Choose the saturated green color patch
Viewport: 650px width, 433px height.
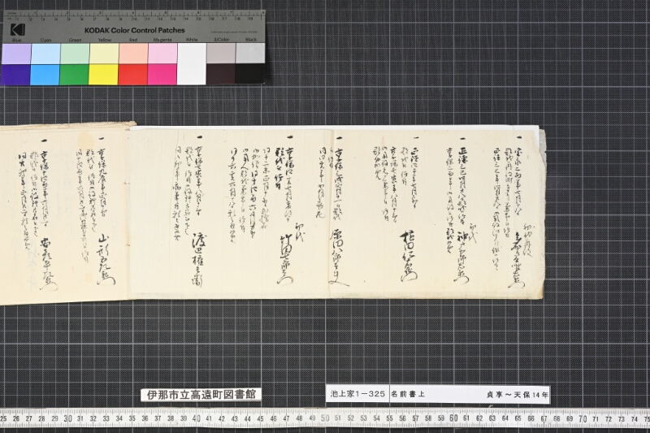pyautogui.click(x=74, y=74)
